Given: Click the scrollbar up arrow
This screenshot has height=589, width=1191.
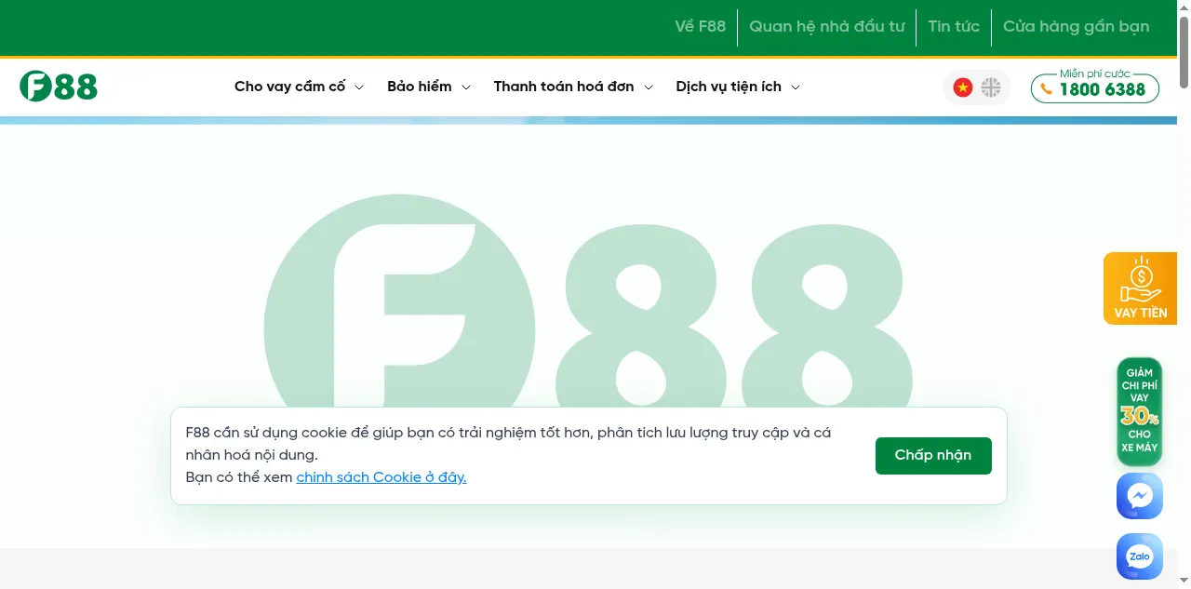Looking at the screenshot, I should pos(1184,7).
